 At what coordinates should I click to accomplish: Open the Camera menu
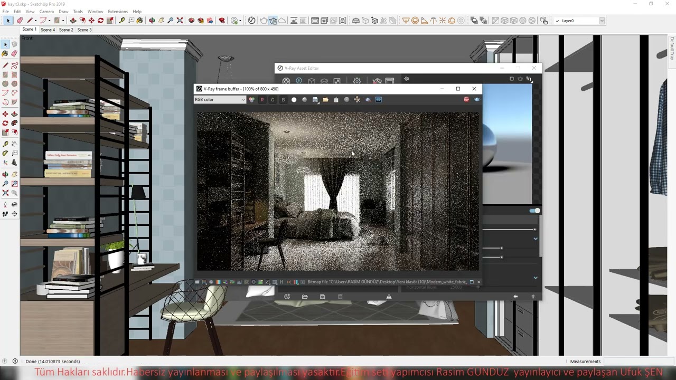point(46,11)
